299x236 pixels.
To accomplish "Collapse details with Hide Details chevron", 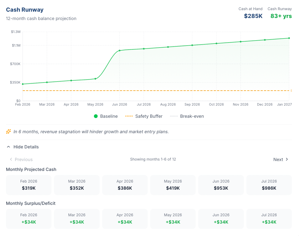I will (x=9, y=147).
